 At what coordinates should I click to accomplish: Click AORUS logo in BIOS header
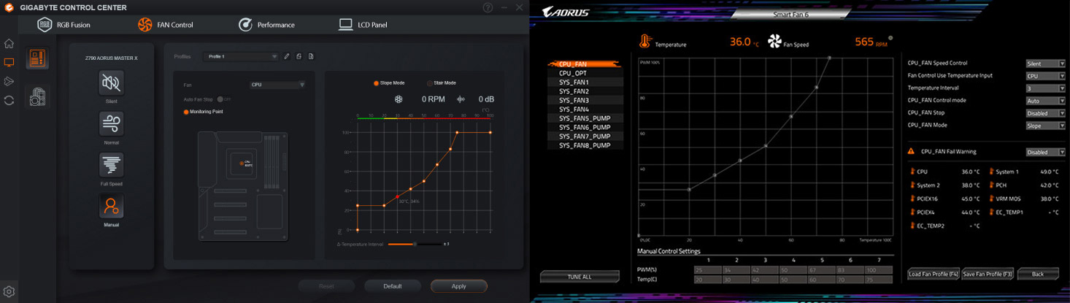point(566,12)
